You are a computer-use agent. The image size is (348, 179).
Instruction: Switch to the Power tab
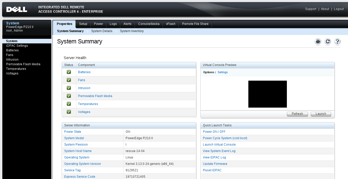click(x=98, y=24)
